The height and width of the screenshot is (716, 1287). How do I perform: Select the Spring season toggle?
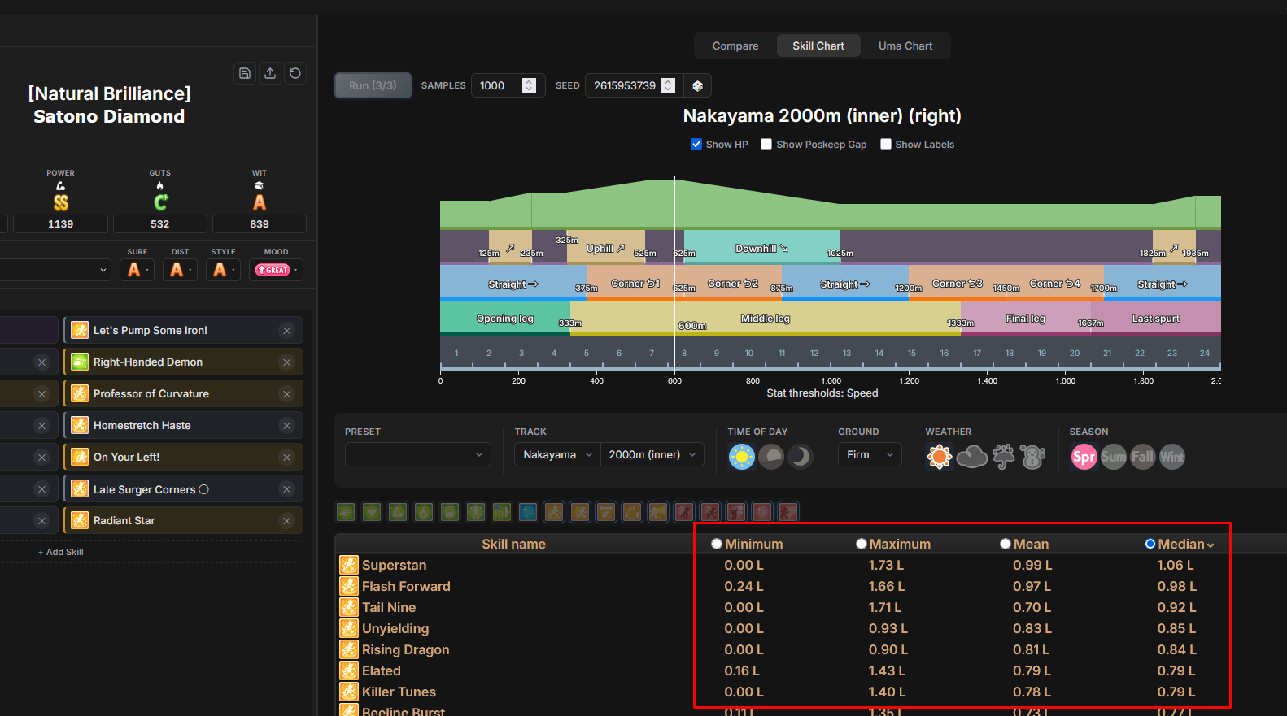(x=1084, y=457)
